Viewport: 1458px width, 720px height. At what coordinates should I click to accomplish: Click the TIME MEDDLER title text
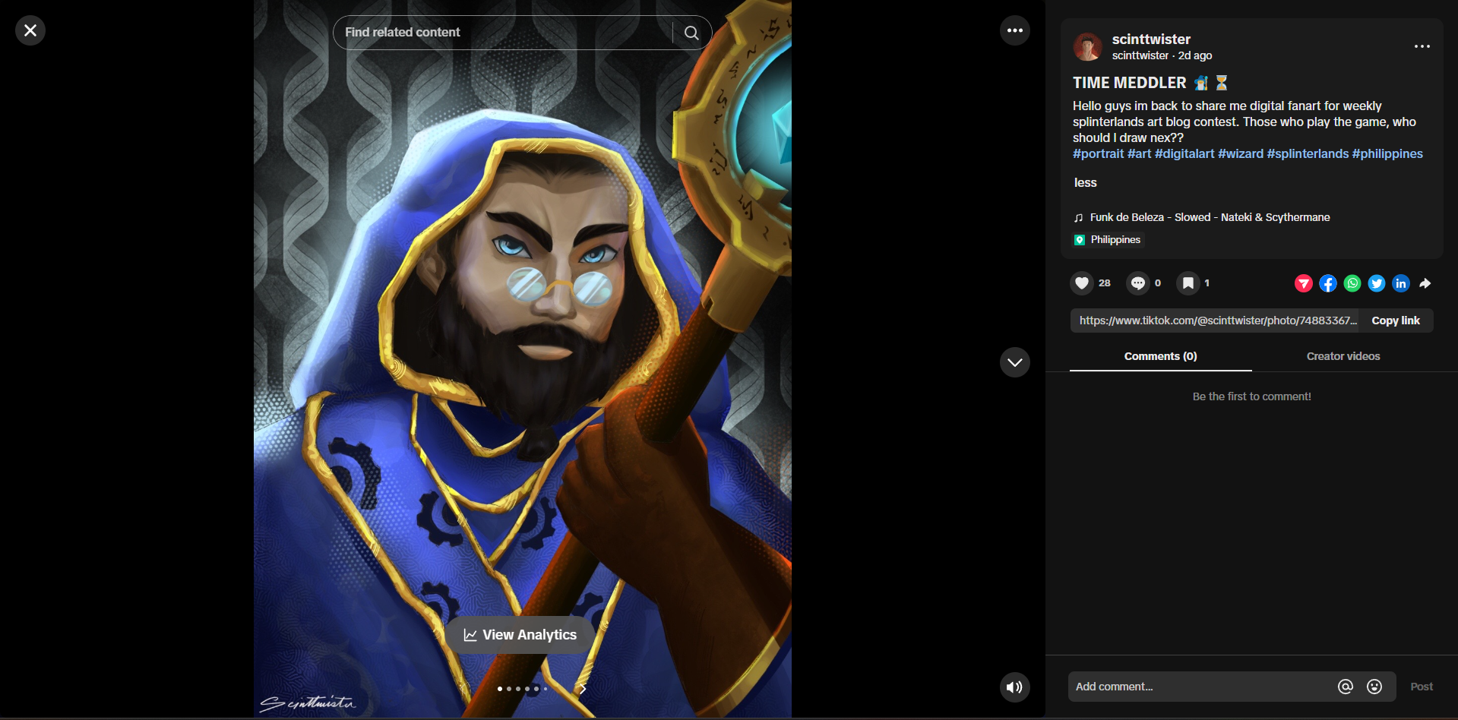coord(1129,83)
